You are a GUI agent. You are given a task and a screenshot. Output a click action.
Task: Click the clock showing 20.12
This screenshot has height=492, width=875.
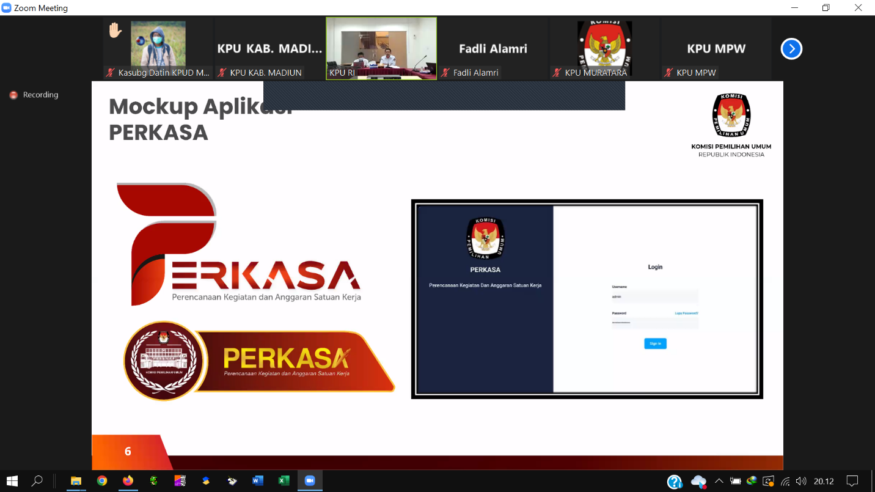pos(824,481)
